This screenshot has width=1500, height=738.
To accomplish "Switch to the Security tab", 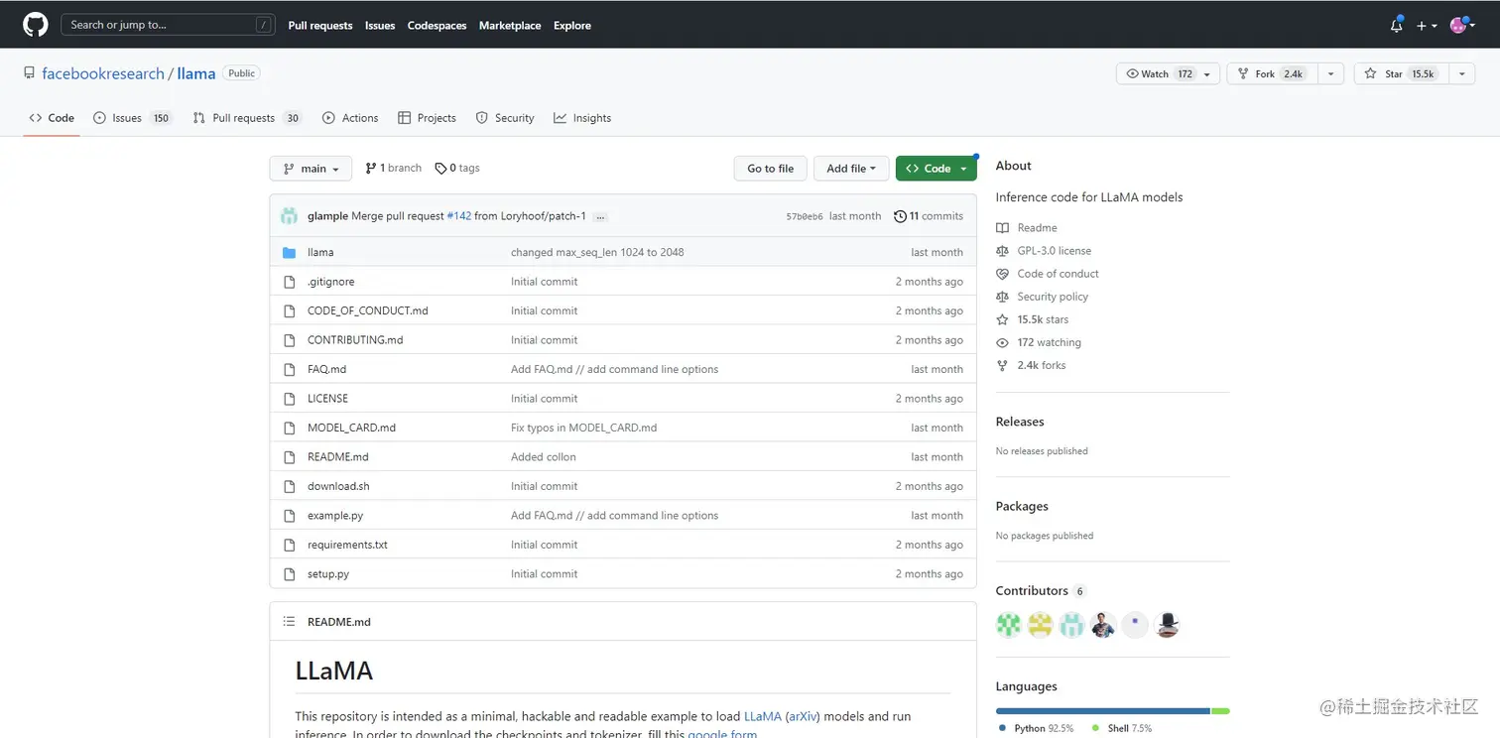I will (x=505, y=118).
